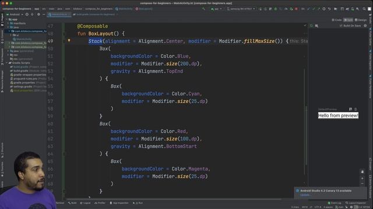Click the code inspection checkmark icon
This screenshot has height=209, width=373.
[305, 26]
